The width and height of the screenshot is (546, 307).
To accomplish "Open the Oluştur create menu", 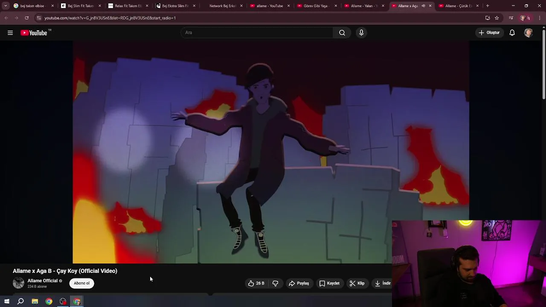I will point(489,33).
